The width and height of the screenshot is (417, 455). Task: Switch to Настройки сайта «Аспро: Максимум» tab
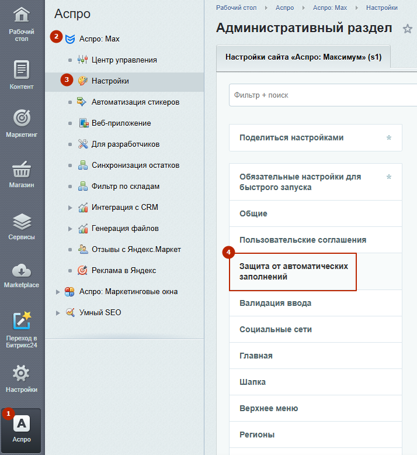tap(303, 58)
